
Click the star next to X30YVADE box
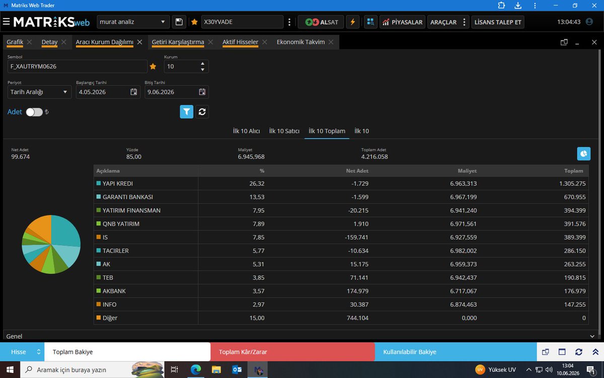pyautogui.click(x=194, y=22)
